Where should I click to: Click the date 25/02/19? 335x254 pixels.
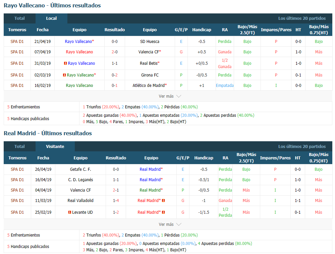tap(43, 212)
